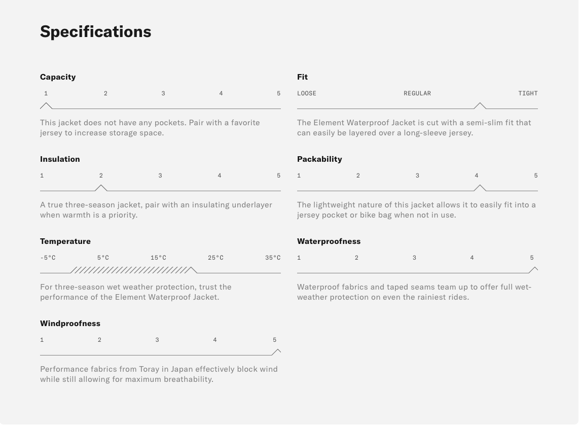Click number 3 on the Capacity scale
Viewport: 579px width, 427px height.
point(163,93)
